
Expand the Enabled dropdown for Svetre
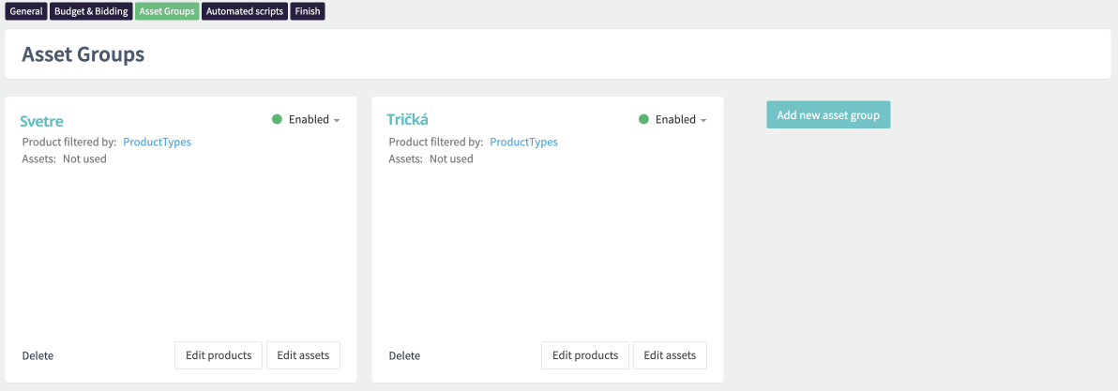tap(314, 120)
